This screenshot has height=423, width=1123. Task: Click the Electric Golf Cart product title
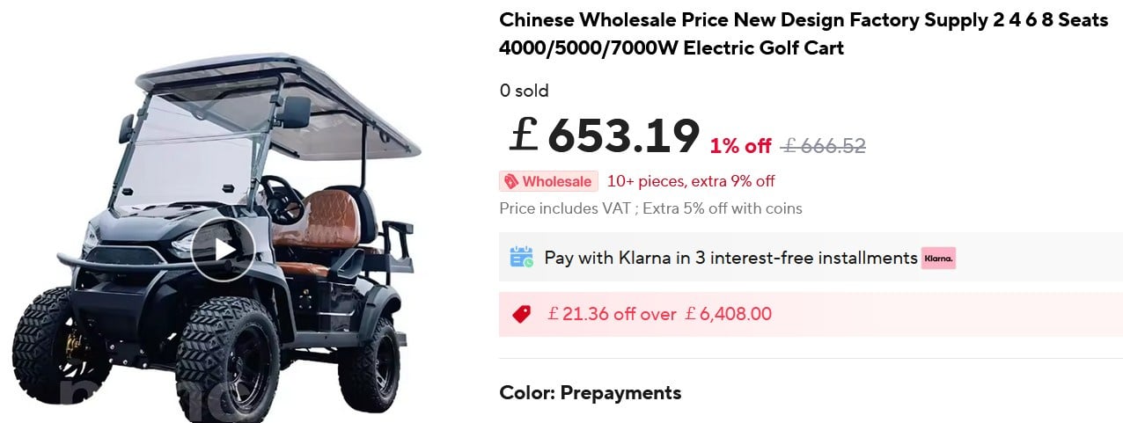pyautogui.click(x=804, y=33)
